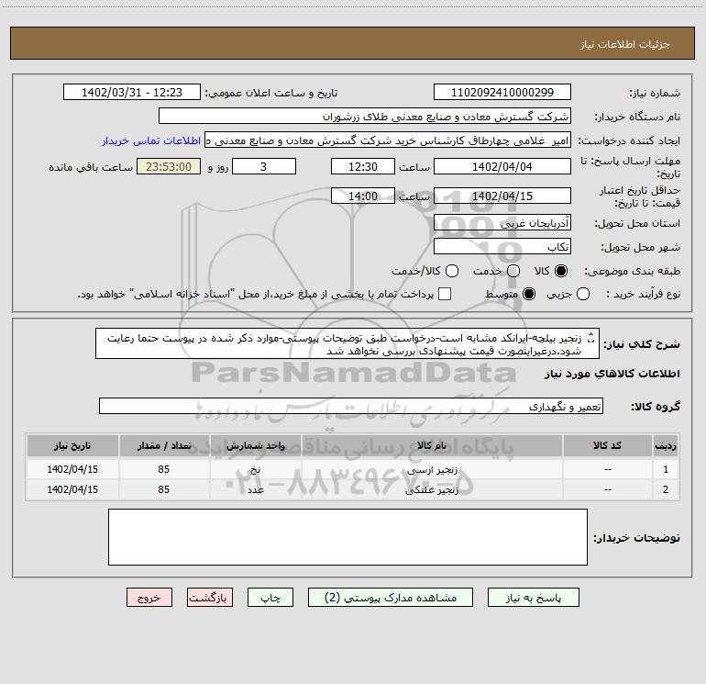Click the general description text area
This screenshot has height=684, width=706.
click(347, 344)
